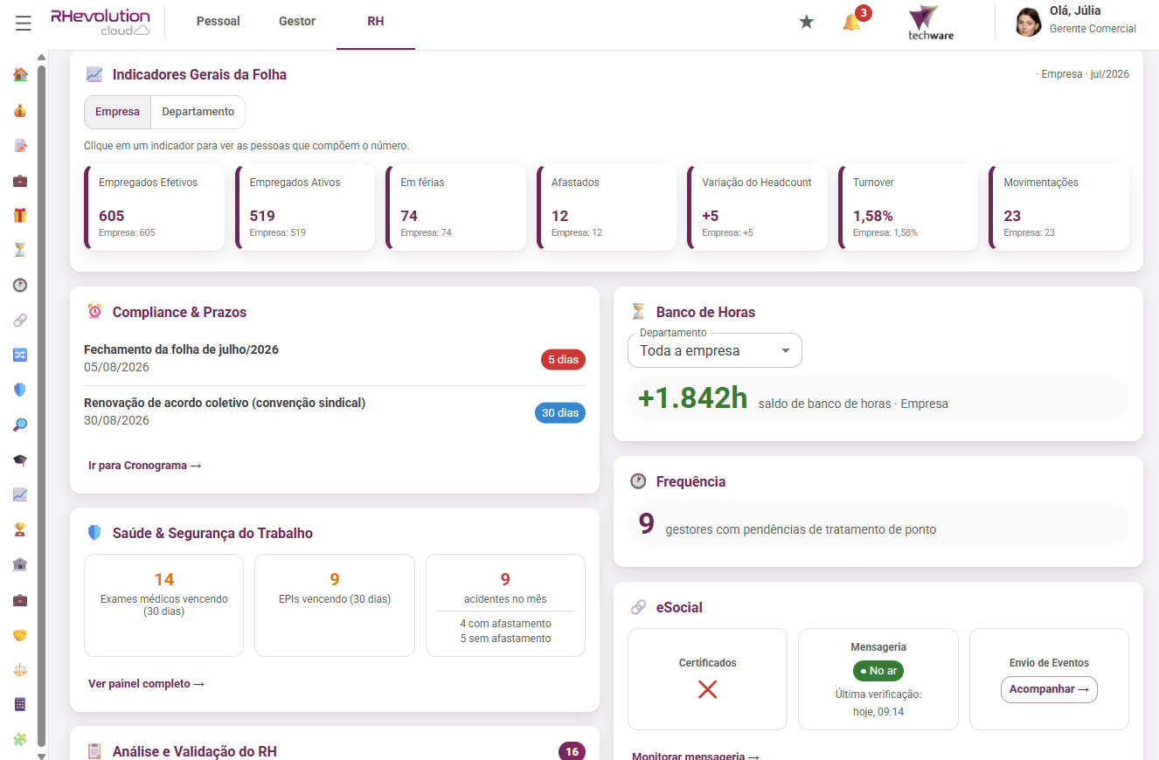1159x760 pixels.
Task: Select the graduation cap sidebar icon
Action: 20,459
